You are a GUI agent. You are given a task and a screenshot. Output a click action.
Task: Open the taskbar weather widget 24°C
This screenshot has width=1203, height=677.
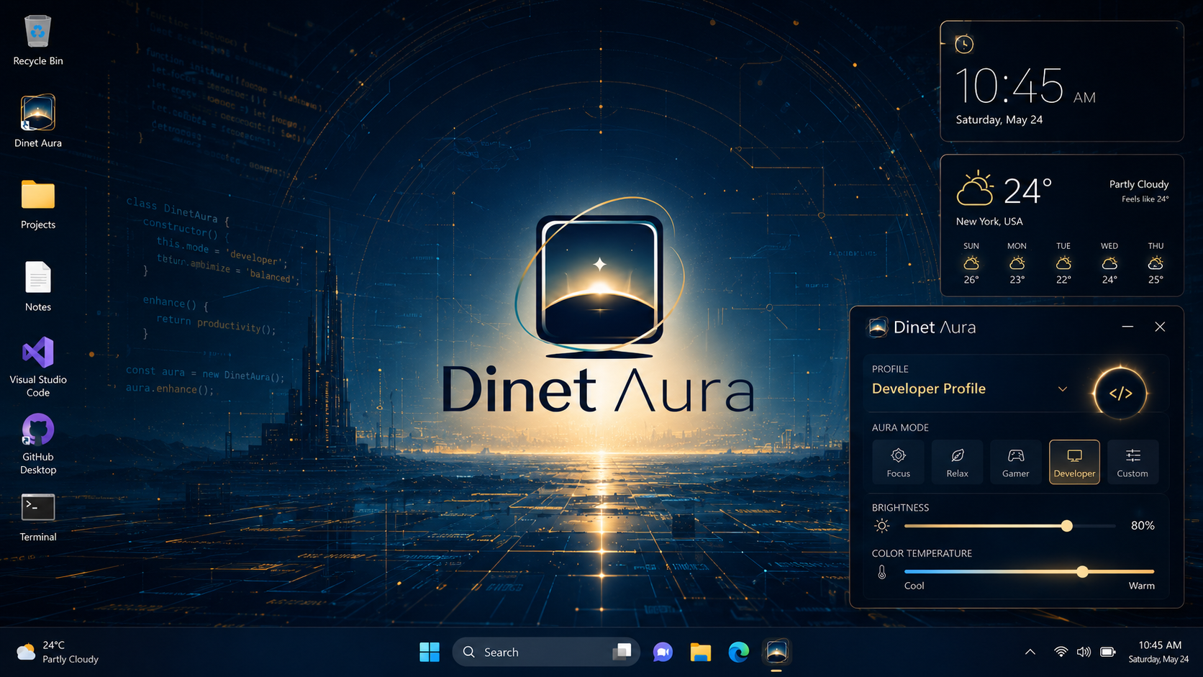tap(58, 652)
